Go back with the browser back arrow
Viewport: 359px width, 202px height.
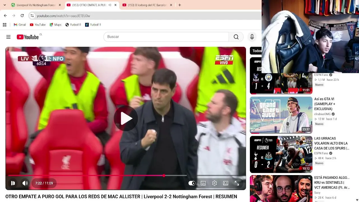5,16
